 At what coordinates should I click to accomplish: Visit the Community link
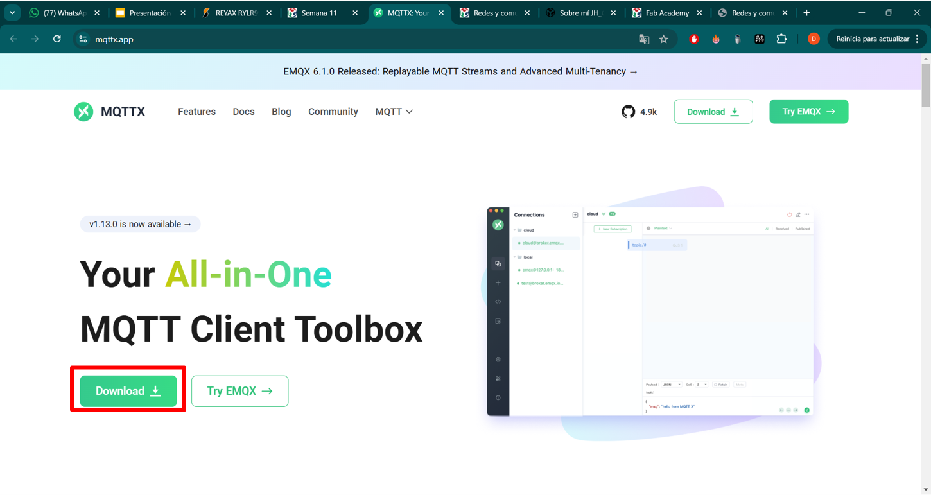[333, 112]
